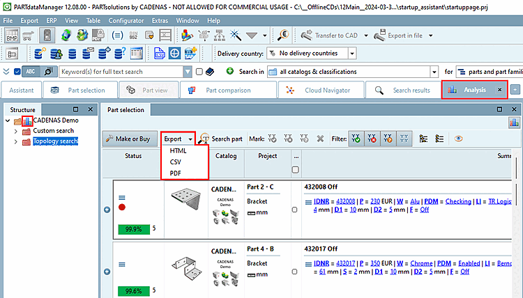Toggle the blue checkbox left of ABC
The width and height of the screenshot is (523, 298).
[x=17, y=72]
